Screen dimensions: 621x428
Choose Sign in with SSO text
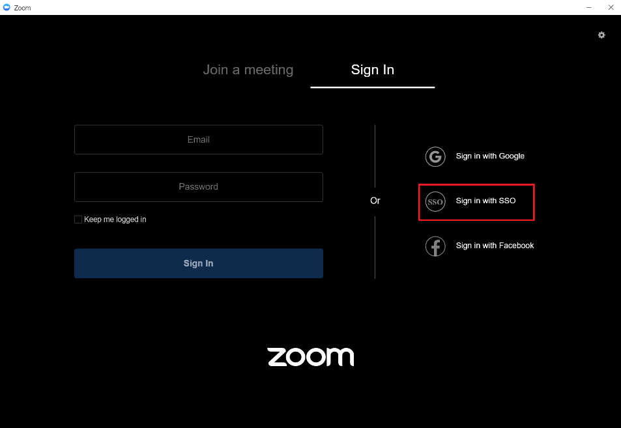(485, 201)
